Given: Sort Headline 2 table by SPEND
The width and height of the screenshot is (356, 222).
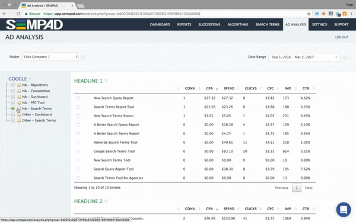Looking at the screenshot, I should [x=229, y=208].
